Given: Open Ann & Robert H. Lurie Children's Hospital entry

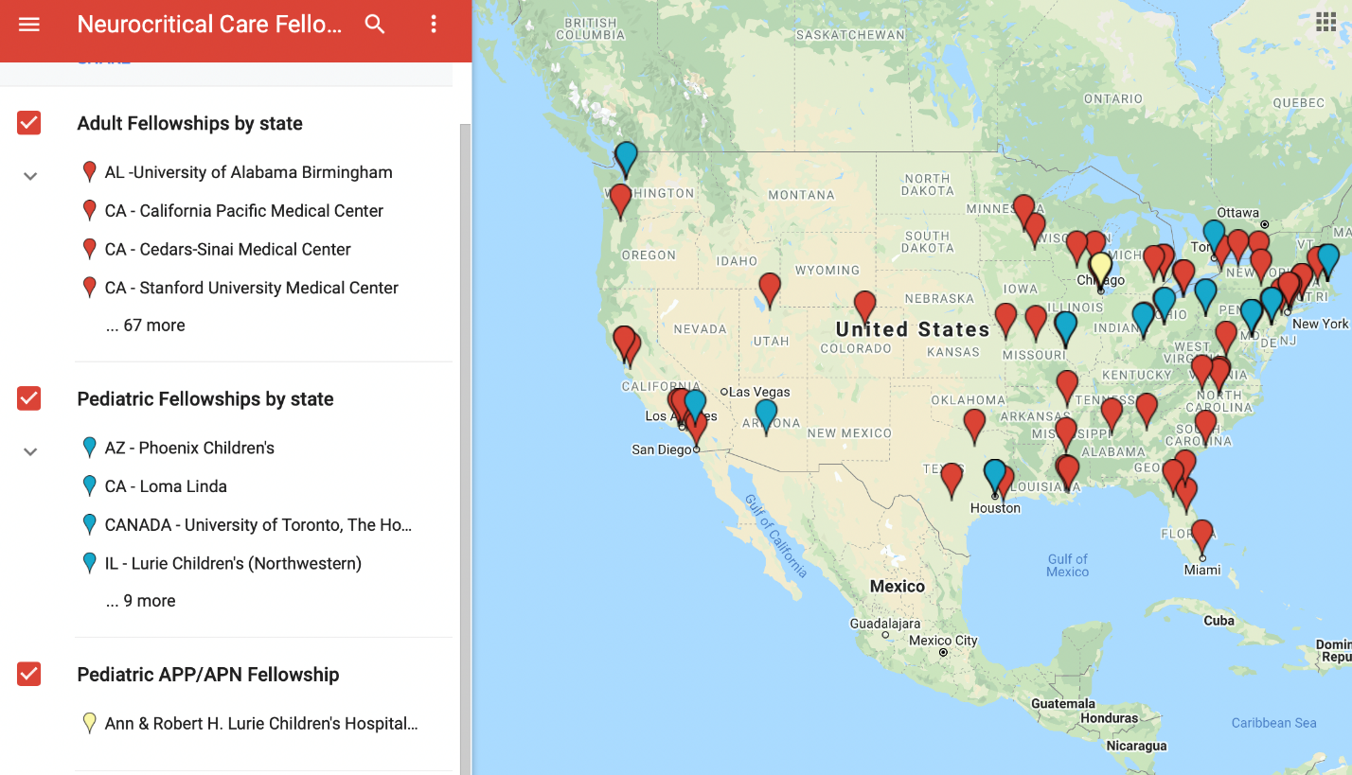Looking at the screenshot, I should [261, 724].
